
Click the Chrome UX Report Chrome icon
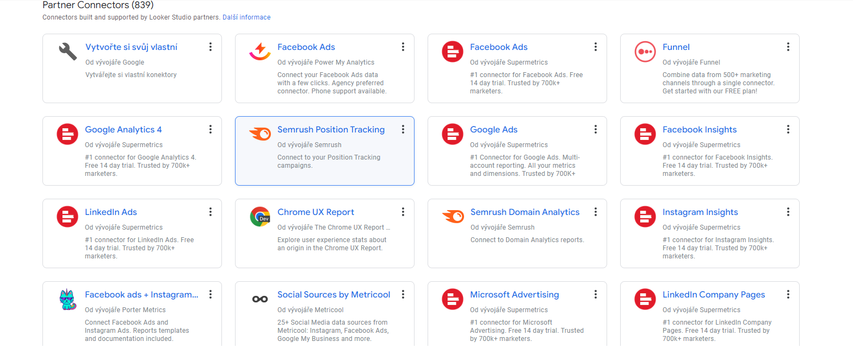tap(260, 217)
